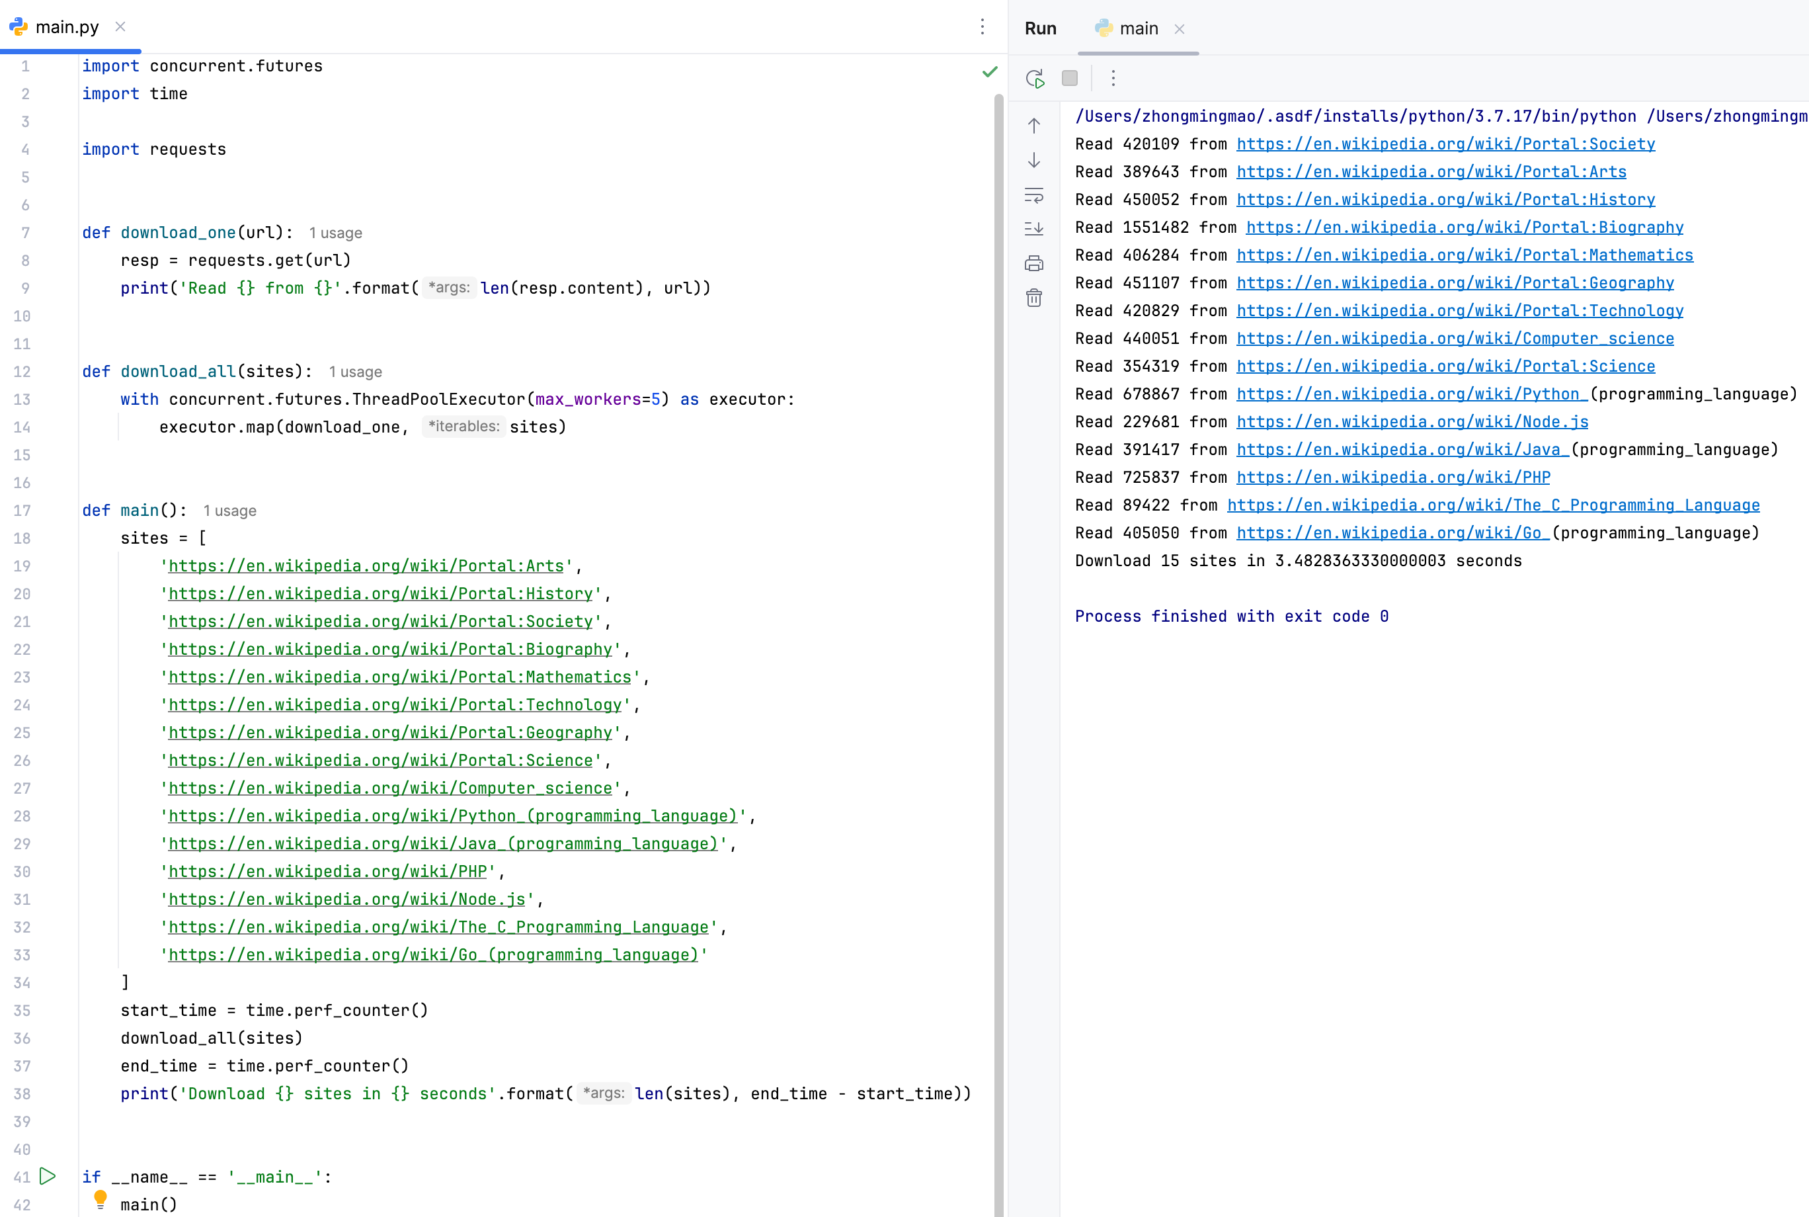Expand the '1 usage' hint of main
1809x1217 pixels.
tap(229, 511)
